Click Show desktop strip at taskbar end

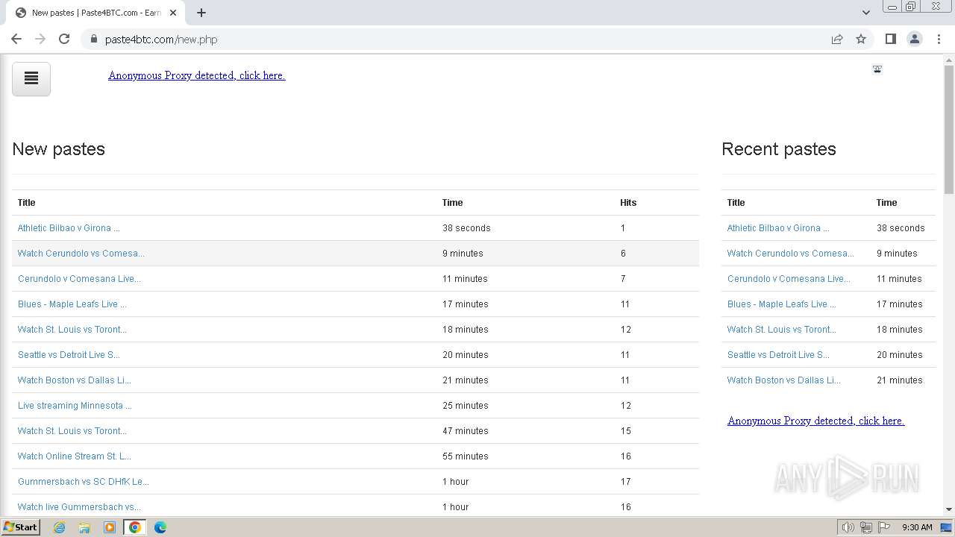pyautogui.click(x=948, y=527)
